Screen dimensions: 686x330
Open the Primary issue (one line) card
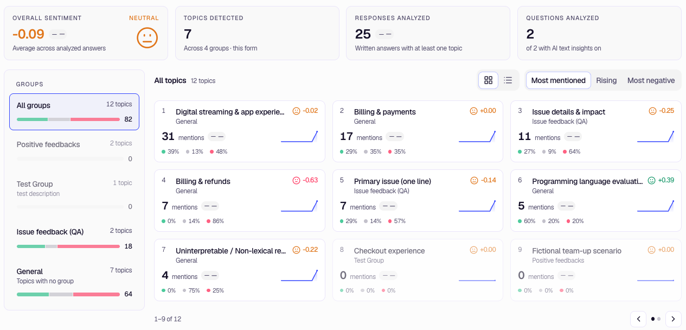pos(418,201)
